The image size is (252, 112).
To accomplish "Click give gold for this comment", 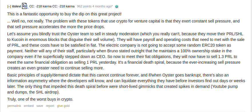I will point(63,106).
